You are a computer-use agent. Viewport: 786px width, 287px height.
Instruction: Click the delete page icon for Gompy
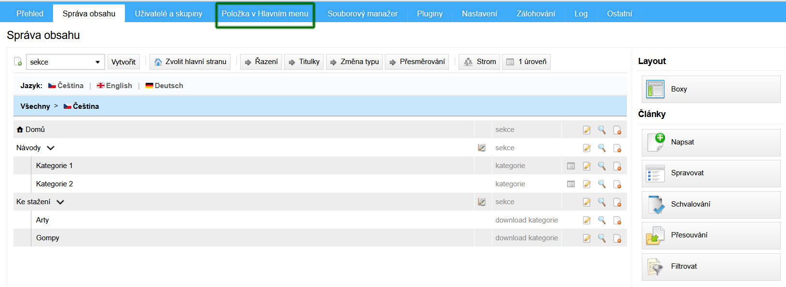[x=617, y=238]
